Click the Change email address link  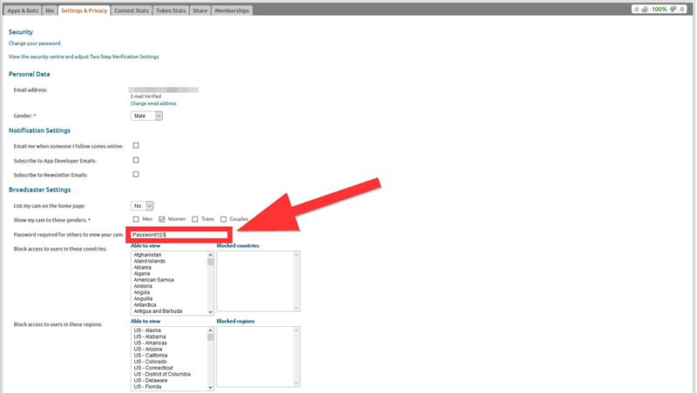pyautogui.click(x=153, y=103)
